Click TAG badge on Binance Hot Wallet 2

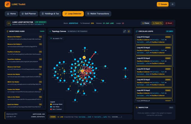click(x=40, y=44)
